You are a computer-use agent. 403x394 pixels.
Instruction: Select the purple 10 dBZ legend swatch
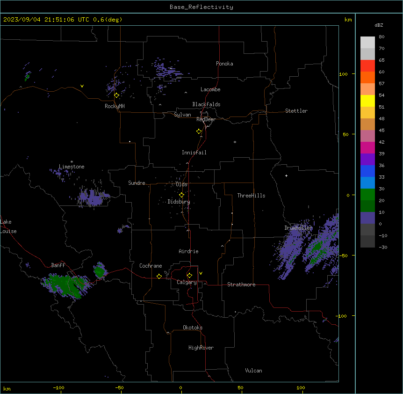(x=367, y=218)
